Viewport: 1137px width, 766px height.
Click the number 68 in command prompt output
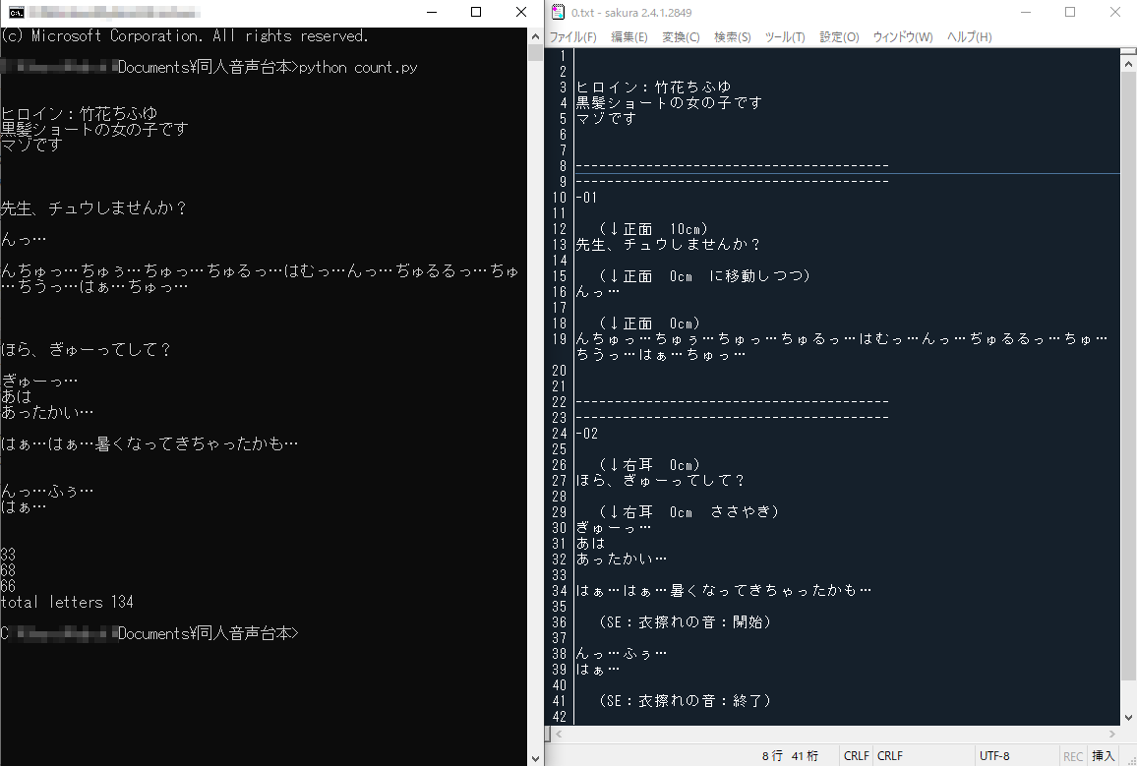click(8, 571)
